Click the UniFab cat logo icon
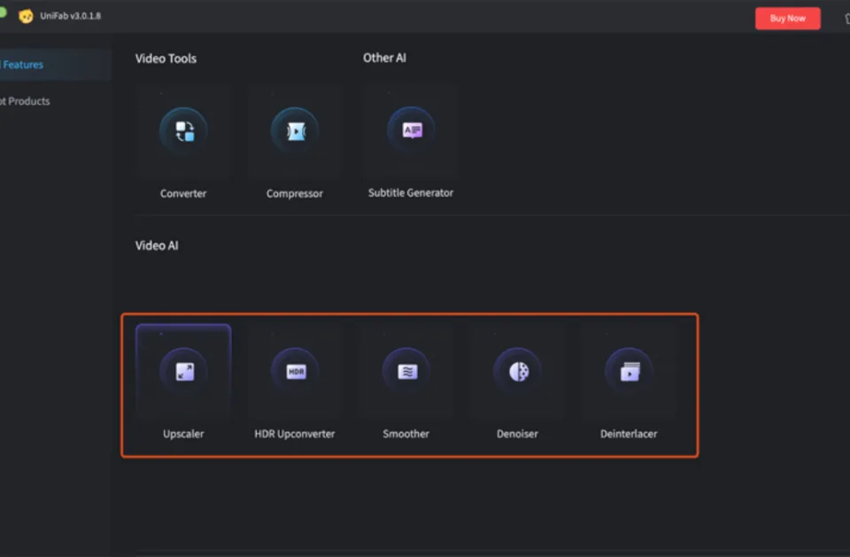850x557 pixels. click(x=26, y=16)
